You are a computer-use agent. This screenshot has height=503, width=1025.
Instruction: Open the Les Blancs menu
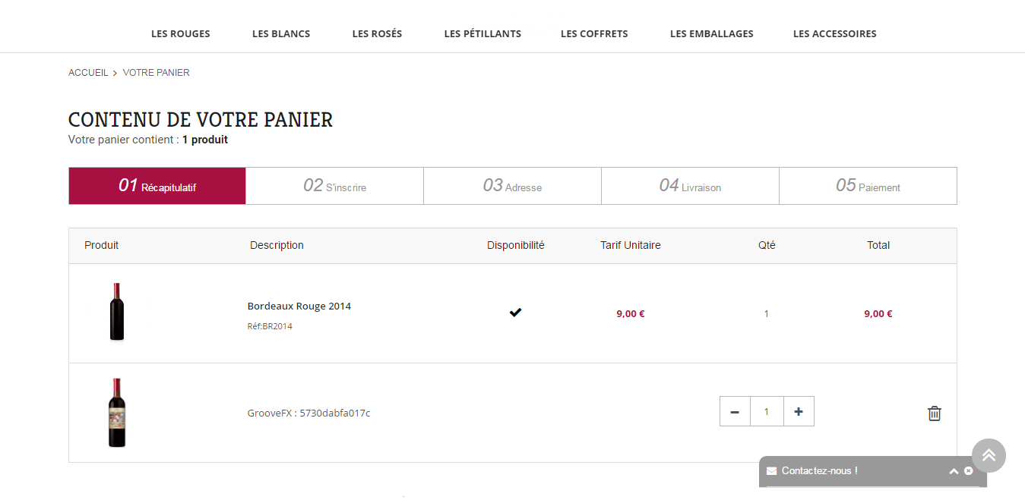(x=281, y=33)
